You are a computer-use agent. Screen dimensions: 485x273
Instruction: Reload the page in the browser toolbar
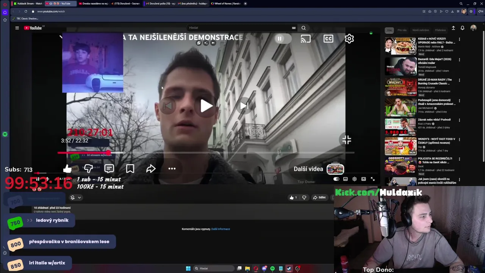tap(26, 11)
